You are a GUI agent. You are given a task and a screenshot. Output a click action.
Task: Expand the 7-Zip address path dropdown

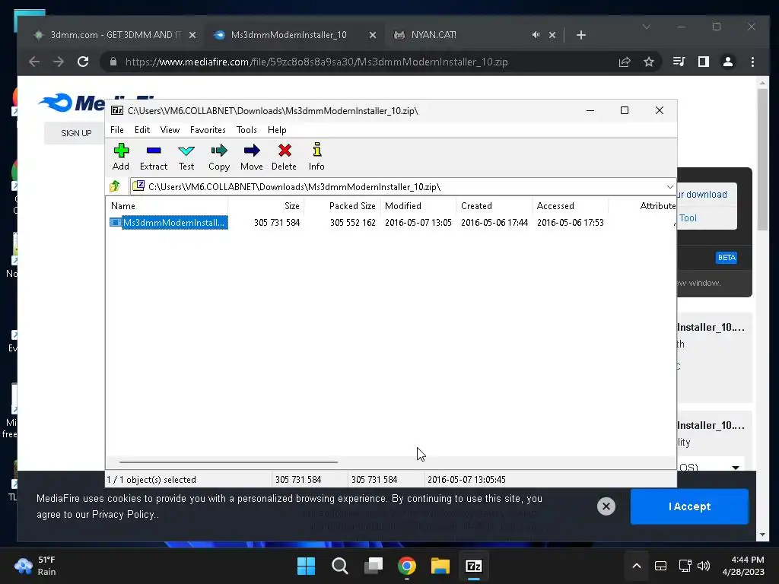pyautogui.click(x=669, y=187)
